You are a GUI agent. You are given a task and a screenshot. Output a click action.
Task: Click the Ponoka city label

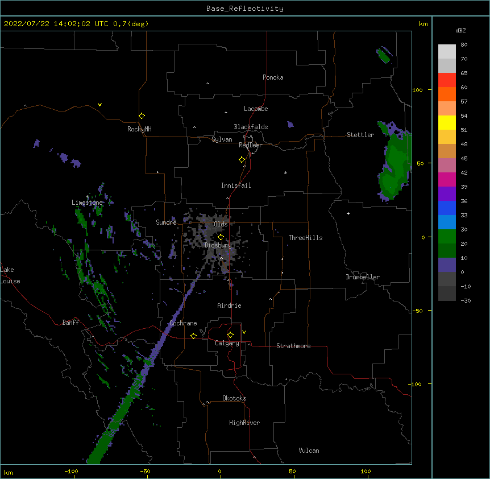(x=273, y=77)
